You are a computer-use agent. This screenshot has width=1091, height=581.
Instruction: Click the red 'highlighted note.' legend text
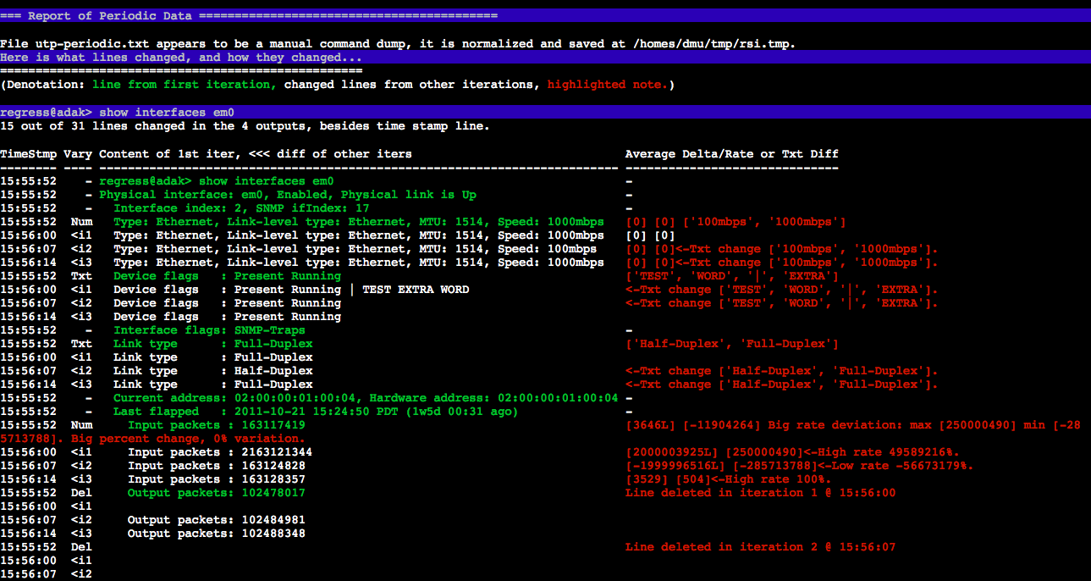pyautogui.click(x=610, y=85)
